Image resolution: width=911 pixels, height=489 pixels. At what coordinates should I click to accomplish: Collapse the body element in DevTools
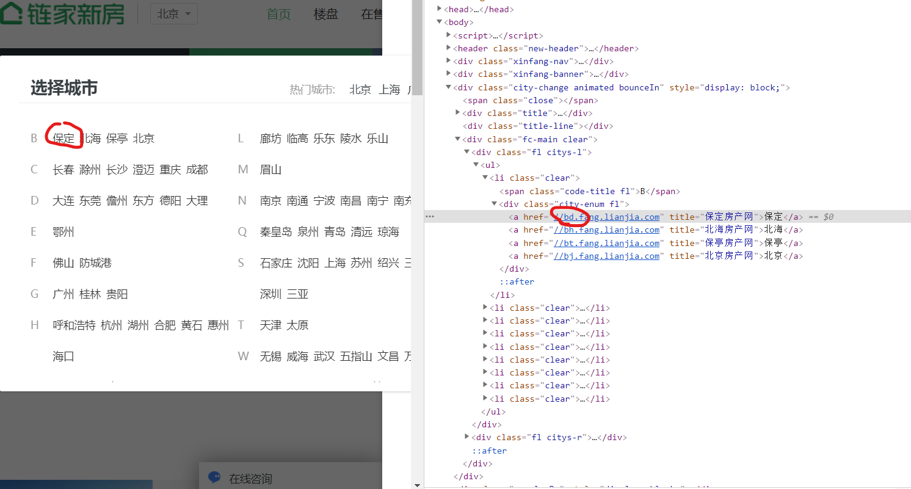click(x=440, y=22)
